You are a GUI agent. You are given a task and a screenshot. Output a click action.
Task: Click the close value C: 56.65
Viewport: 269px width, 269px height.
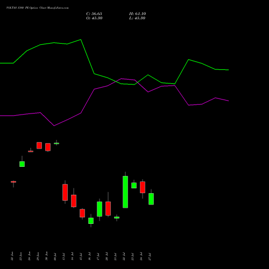pos(94,14)
